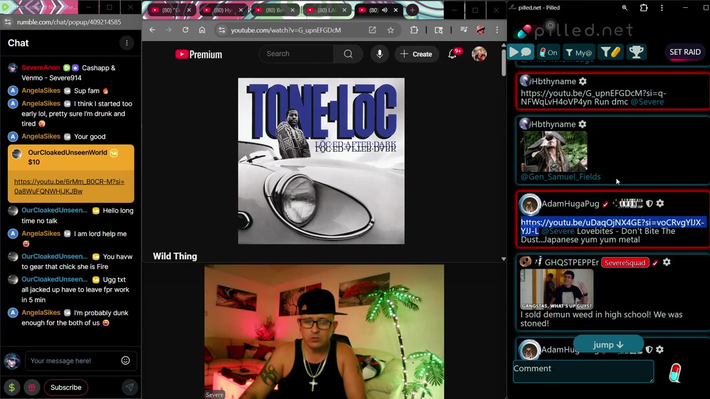710x399 pixels.
Task: Go back in the YouTube browser
Action: point(153,30)
